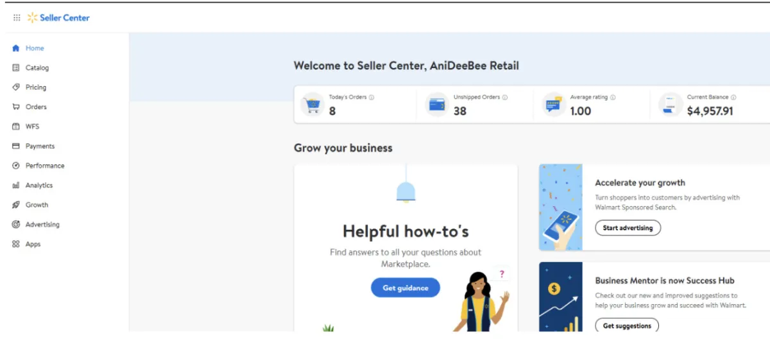770x344 pixels.
Task: Click the Current Balance card icon
Action: coord(671,104)
